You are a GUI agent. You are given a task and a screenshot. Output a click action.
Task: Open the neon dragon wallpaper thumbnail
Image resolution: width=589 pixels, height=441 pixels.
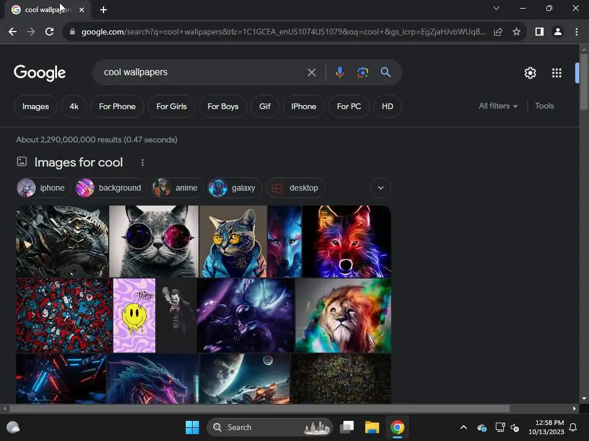point(153,378)
